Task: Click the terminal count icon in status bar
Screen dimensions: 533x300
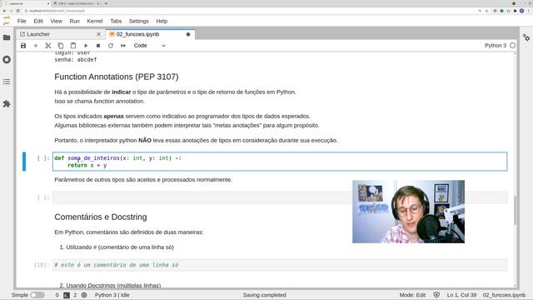Action: click(x=67, y=295)
